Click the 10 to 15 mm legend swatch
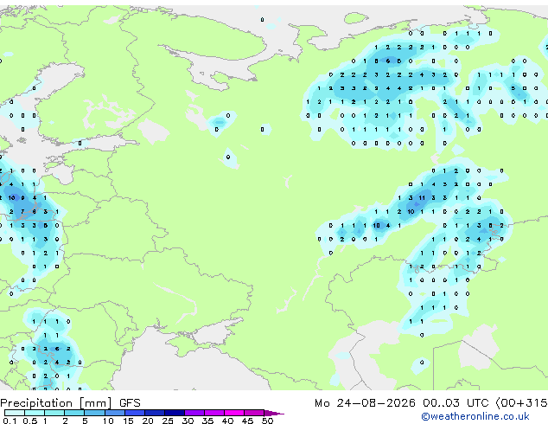This screenshot has width=548, height=424. [x=115, y=413]
